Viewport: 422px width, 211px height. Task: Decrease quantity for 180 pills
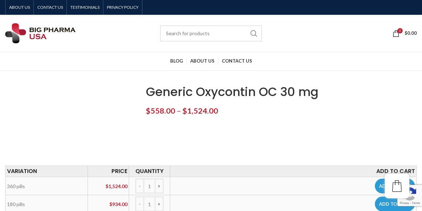(140, 204)
